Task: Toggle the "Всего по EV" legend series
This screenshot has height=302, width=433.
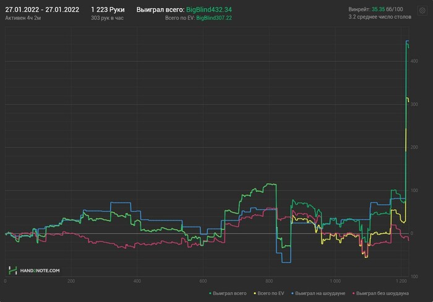Action: [x=268, y=293]
